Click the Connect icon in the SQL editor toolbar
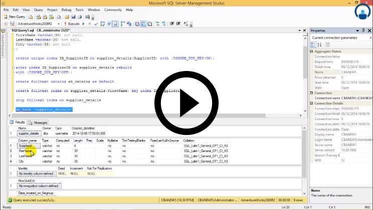This screenshot has height=210, width=373. pyautogui.click(x=6, y=23)
